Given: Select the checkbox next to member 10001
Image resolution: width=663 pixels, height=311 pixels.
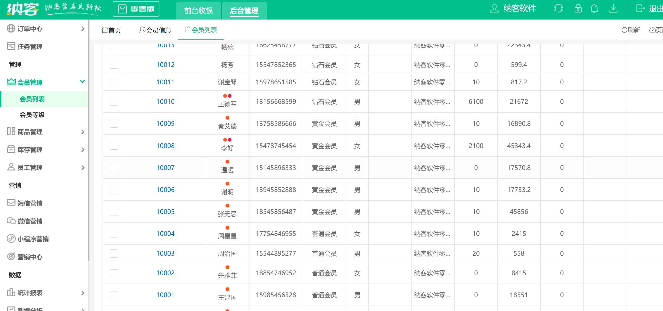Looking at the screenshot, I should (x=114, y=295).
